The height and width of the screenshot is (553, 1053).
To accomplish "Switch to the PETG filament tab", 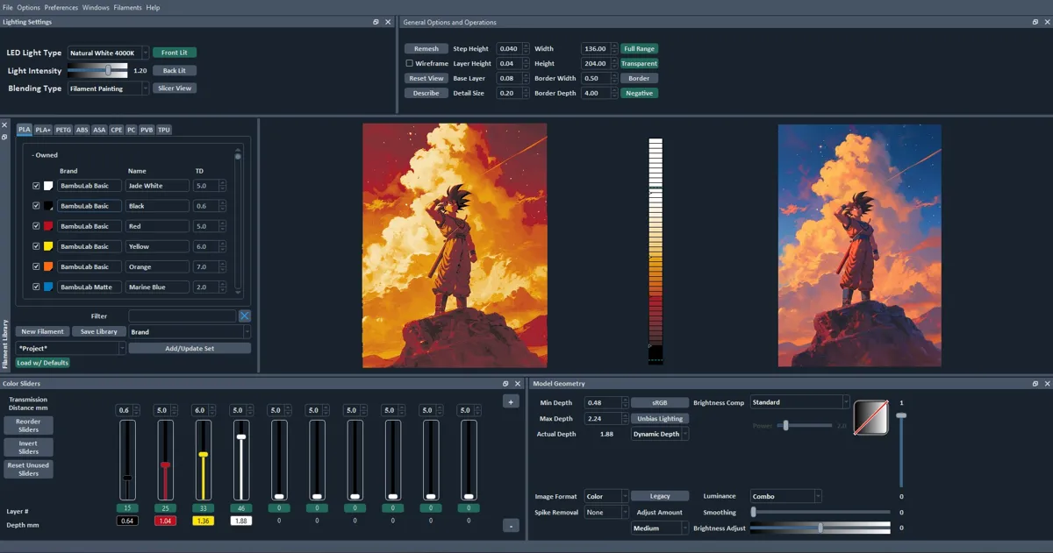I will pos(63,130).
